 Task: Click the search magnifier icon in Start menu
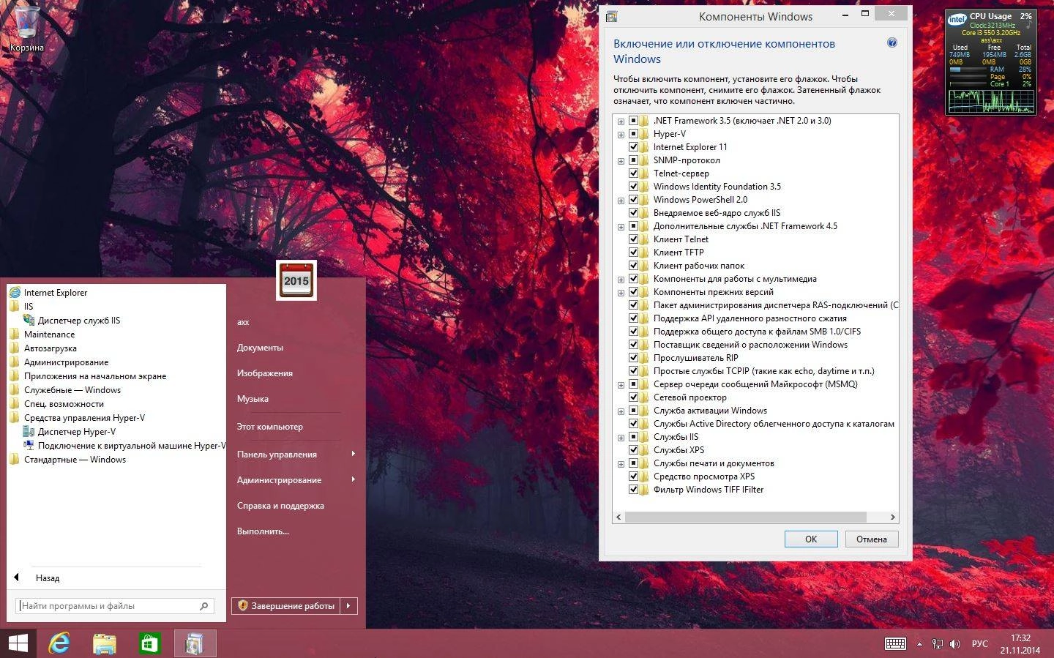204,606
